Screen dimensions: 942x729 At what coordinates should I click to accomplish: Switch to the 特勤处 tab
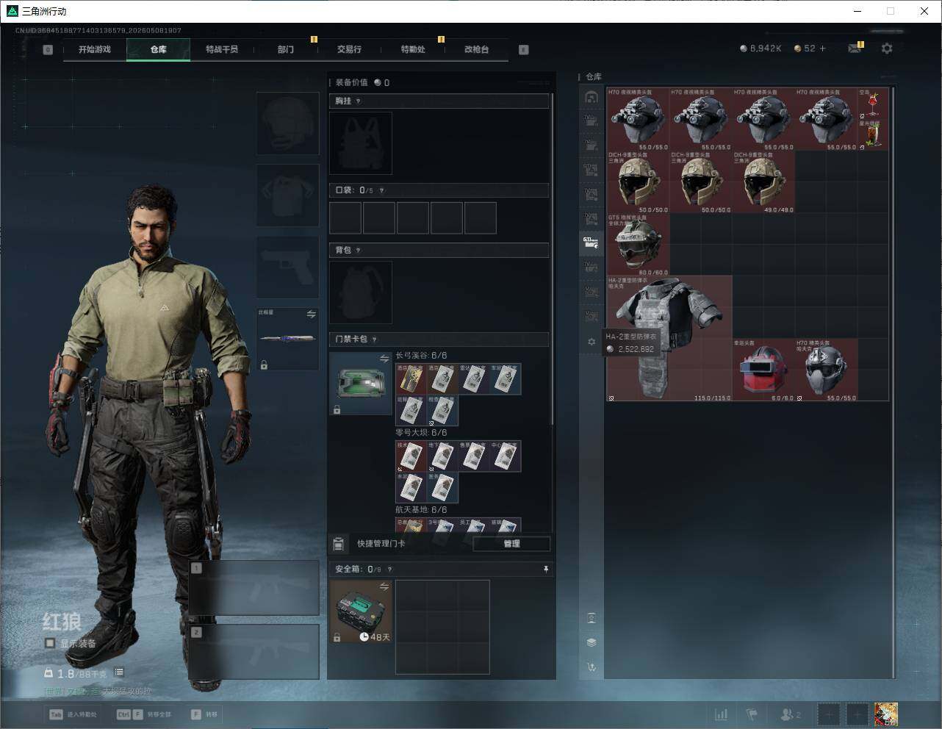pyautogui.click(x=413, y=49)
